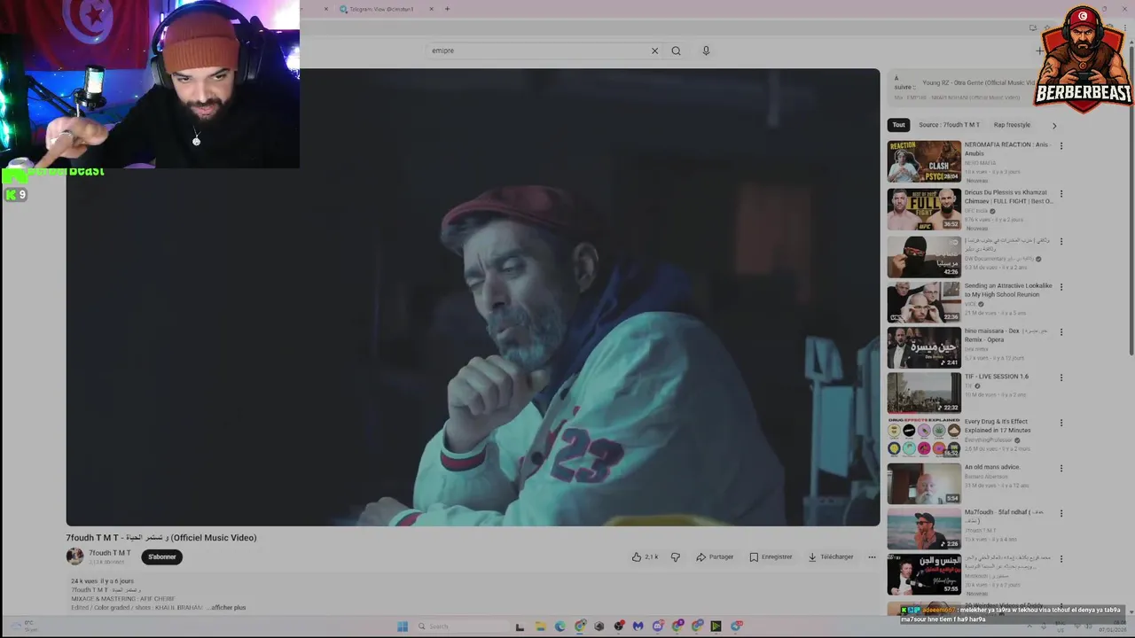Open TIF - LIVE SESSION 1.6 title
The height and width of the screenshot is (638, 1135).
[x=997, y=376]
